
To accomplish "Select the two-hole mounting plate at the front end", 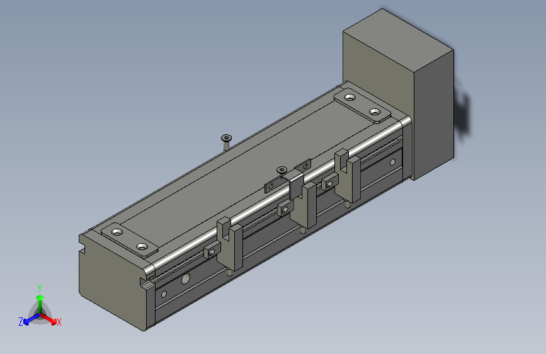I will [x=130, y=239].
